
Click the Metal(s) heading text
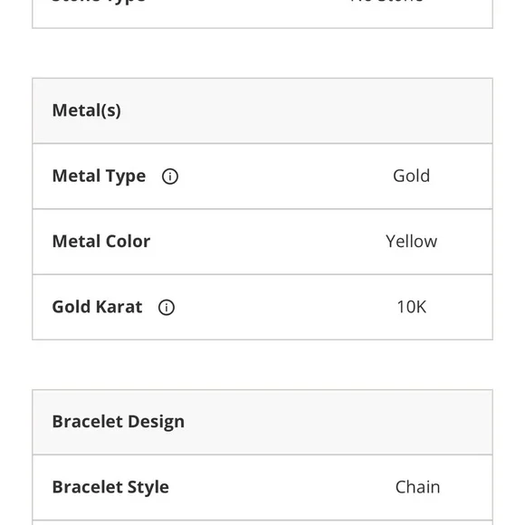86,110
